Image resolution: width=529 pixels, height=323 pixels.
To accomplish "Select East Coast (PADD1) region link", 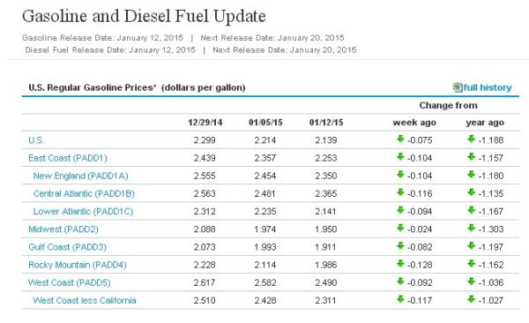I will click(68, 158).
